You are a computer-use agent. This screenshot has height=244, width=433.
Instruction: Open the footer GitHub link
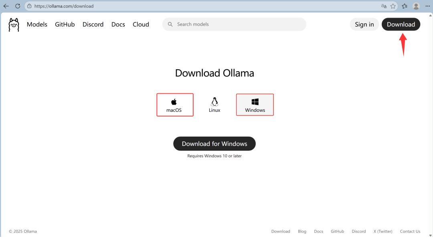tap(337, 231)
